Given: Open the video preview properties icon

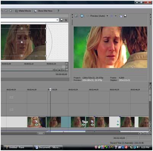Looking at the screenshot, I should point(76,16).
